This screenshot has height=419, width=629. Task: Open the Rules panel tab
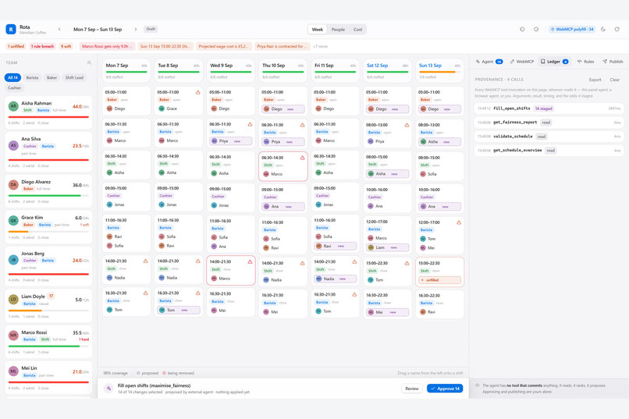point(585,62)
